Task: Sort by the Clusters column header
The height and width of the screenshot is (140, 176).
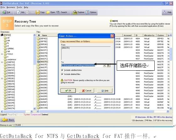Action: (161, 35)
